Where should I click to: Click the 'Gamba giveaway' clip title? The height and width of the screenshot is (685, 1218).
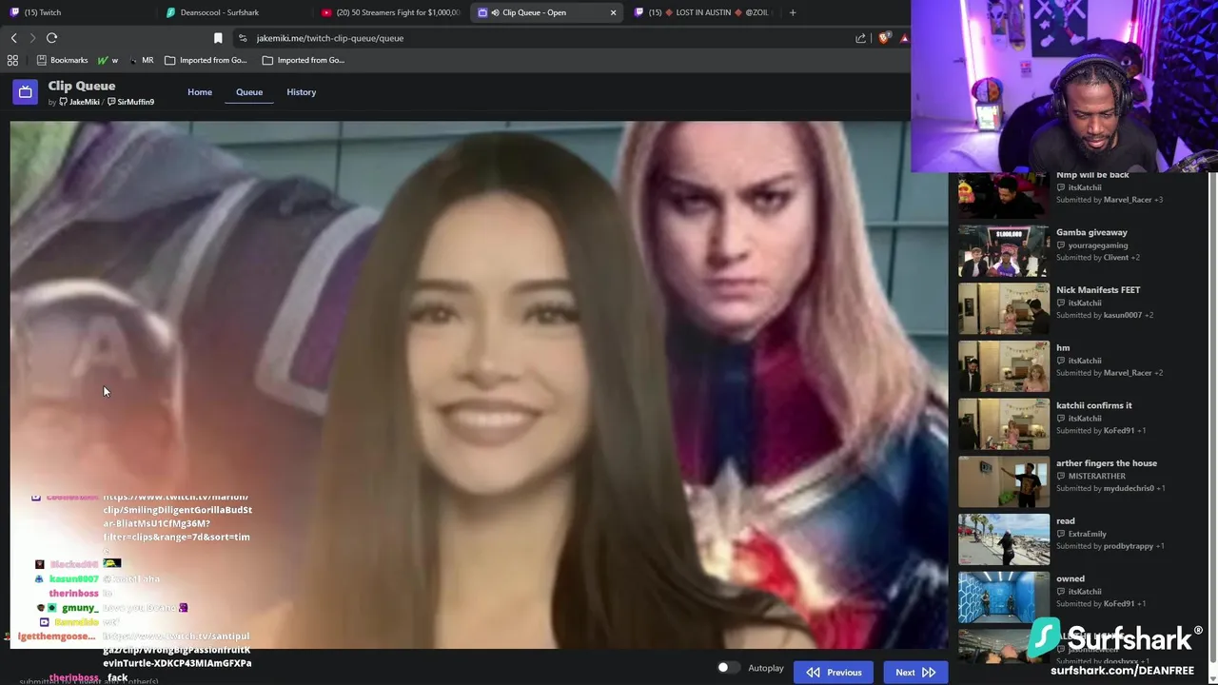tap(1091, 232)
